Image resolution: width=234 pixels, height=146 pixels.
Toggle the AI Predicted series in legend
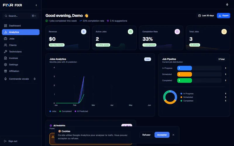[81, 111]
